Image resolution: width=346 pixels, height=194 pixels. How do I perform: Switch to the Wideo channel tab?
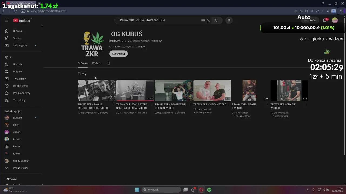tap(96, 63)
